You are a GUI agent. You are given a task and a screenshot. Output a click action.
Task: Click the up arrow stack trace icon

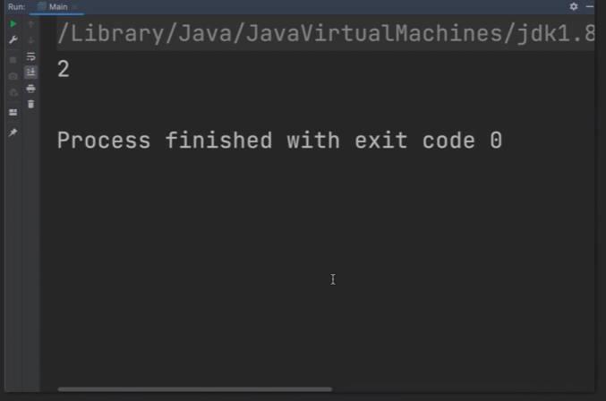(30, 24)
